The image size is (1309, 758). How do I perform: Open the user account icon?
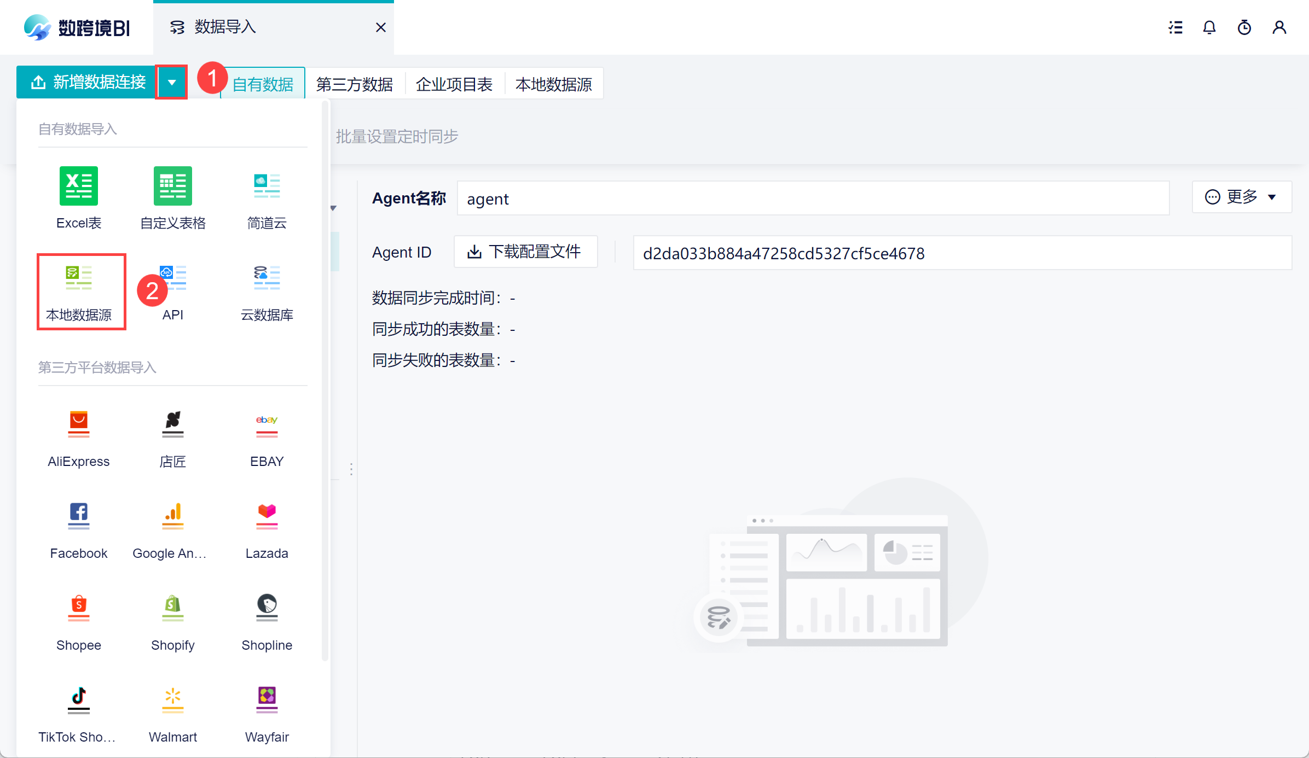[1279, 27]
